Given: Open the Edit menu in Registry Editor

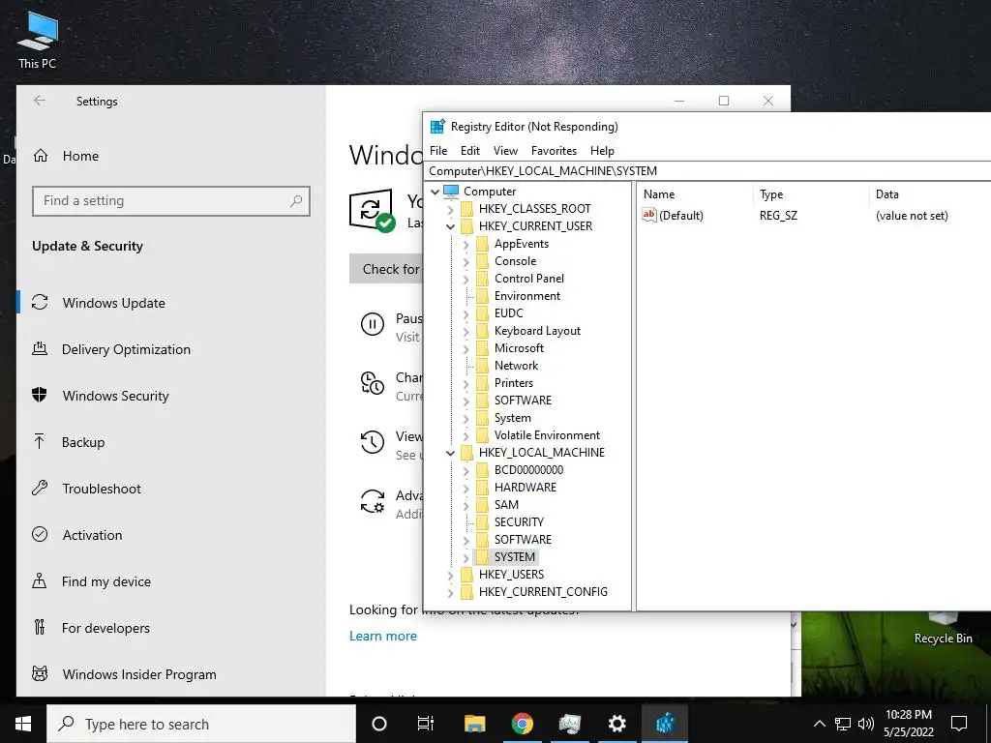Looking at the screenshot, I should (469, 150).
